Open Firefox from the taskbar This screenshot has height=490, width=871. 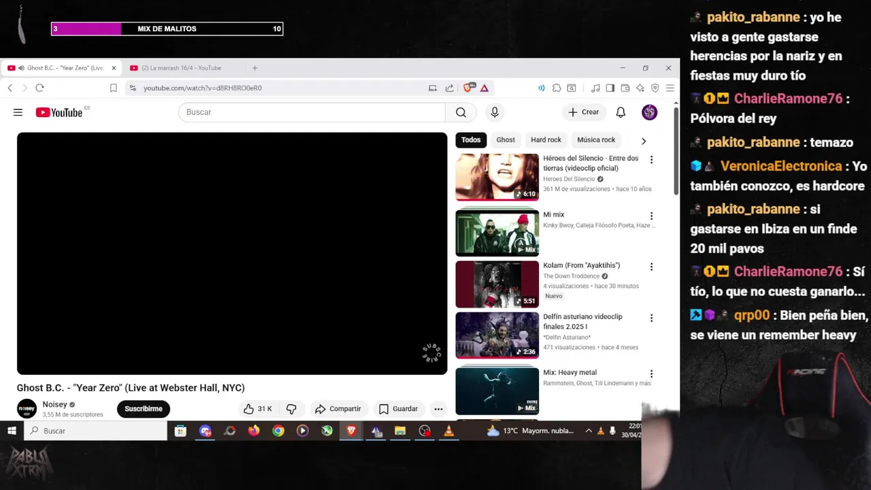coord(254,431)
